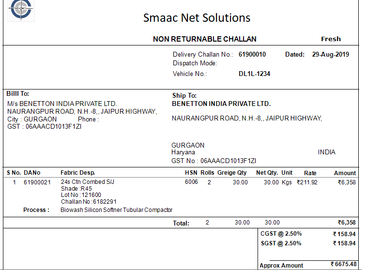Screen dimensions: 366x270
Task: Click the 'Dated:' label
Action: pyautogui.click(x=294, y=54)
